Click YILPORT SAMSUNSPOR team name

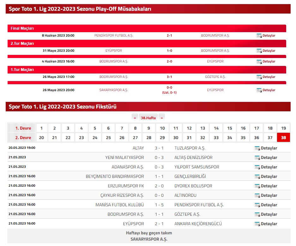tap(197, 167)
